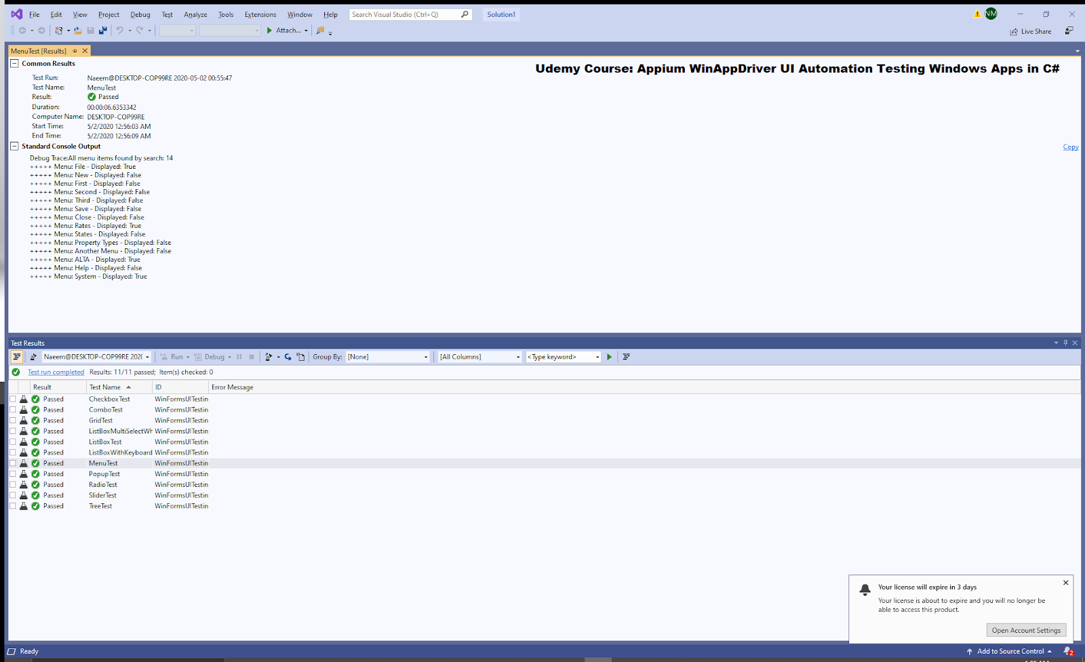Click the Run icon in Test Results toolbar
This screenshot has width=1085, height=662.
pos(163,356)
